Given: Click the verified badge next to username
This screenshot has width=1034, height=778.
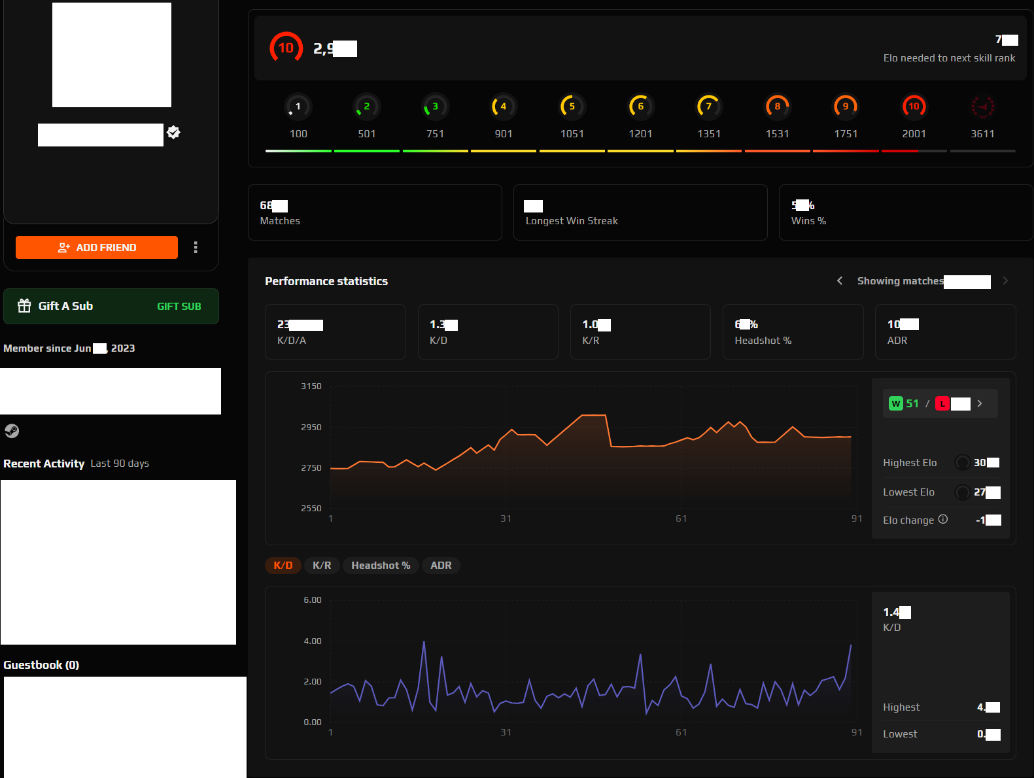Looking at the screenshot, I should coord(173,133).
